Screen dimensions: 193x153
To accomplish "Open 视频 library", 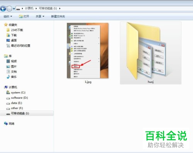I will [14, 61].
